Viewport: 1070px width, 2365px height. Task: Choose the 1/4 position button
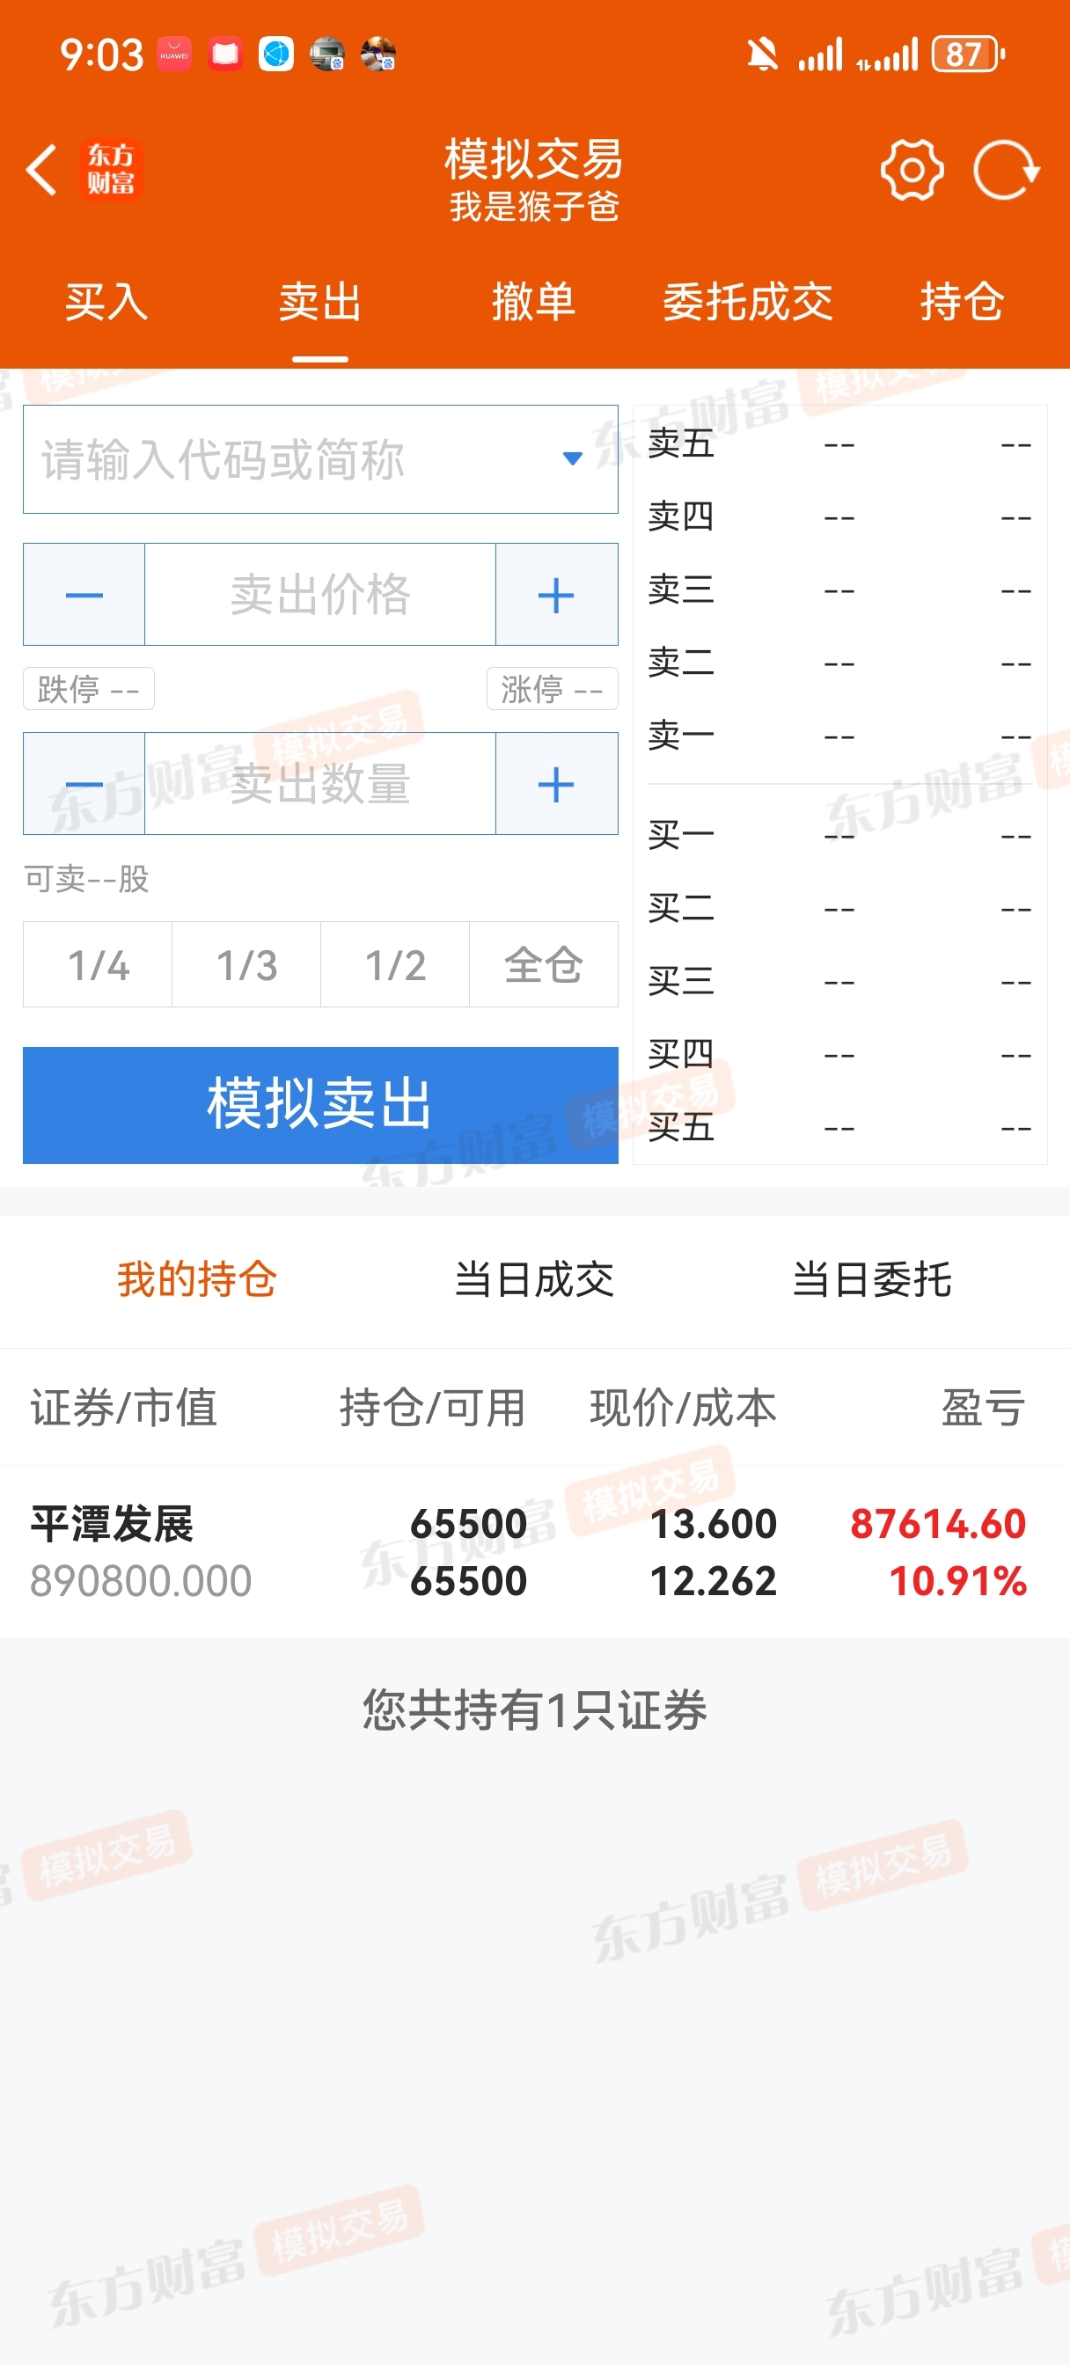click(98, 965)
